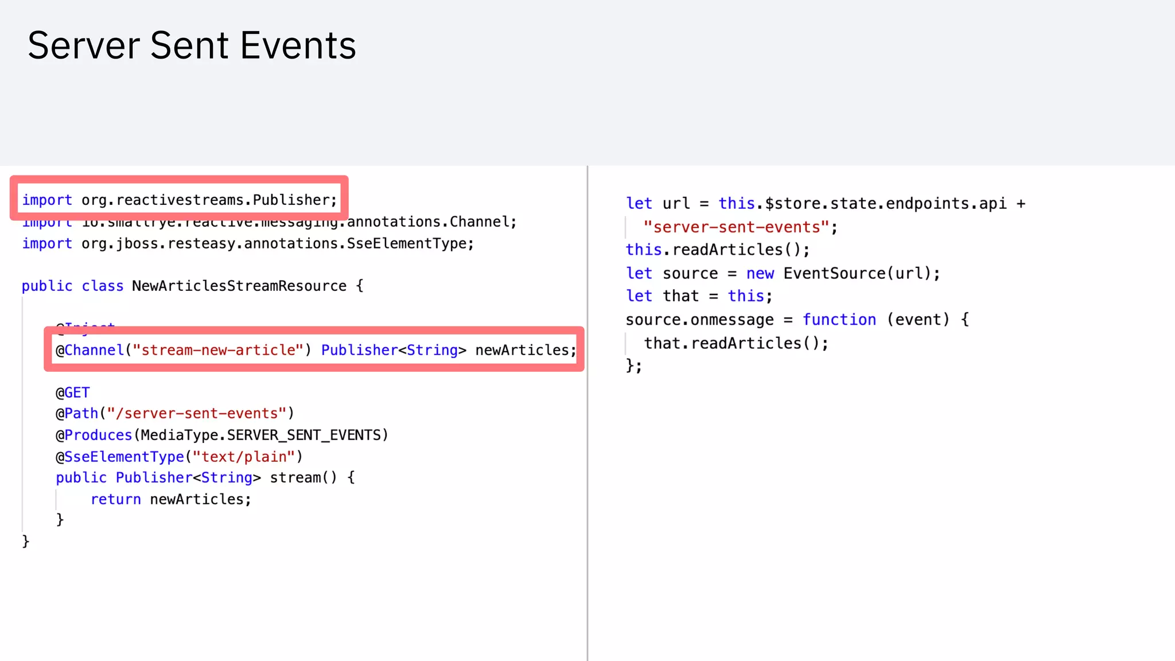1175x661 pixels.
Task: Click the @Path("/server-sent-events") annotation
Action: 174,414
